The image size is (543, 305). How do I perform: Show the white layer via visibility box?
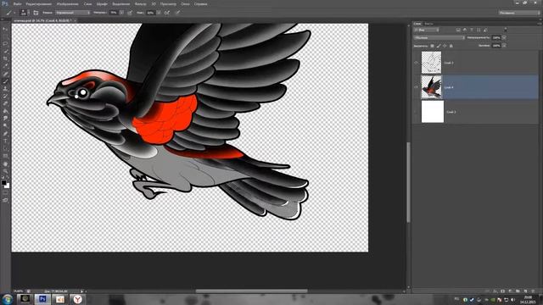(x=417, y=112)
